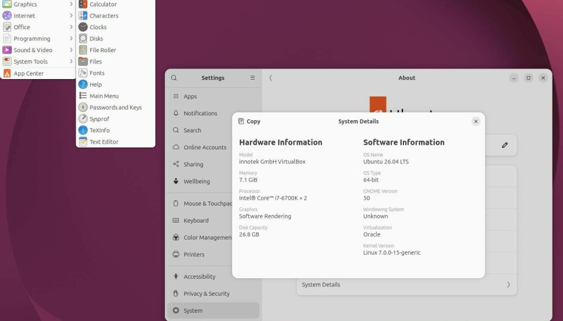Viewport: 563px width, 321px height.
Task: Close the System Details dialog
Action: point(476,121)
